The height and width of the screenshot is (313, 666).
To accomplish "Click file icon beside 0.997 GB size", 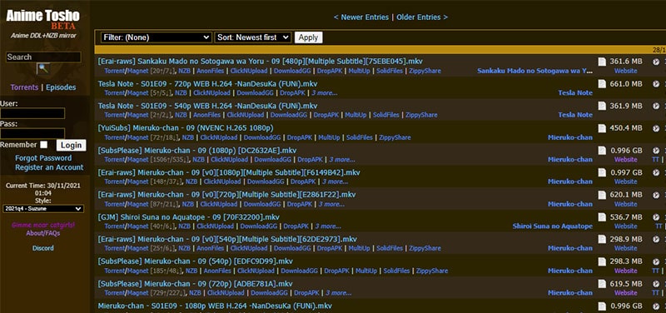I will tap(602, 172).
